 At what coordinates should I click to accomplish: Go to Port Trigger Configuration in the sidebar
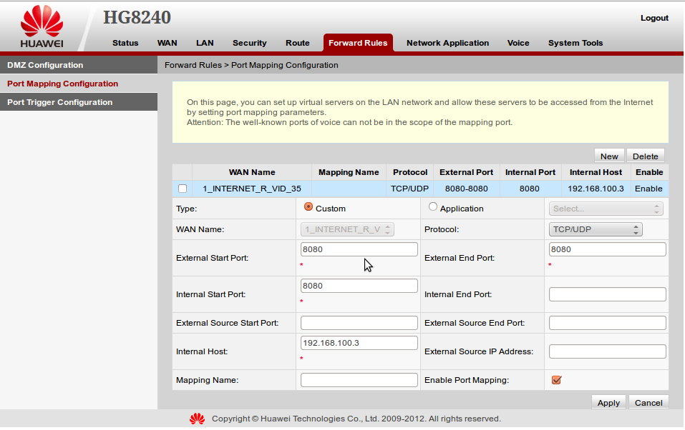pyautogui.click(x=79, y=102)
